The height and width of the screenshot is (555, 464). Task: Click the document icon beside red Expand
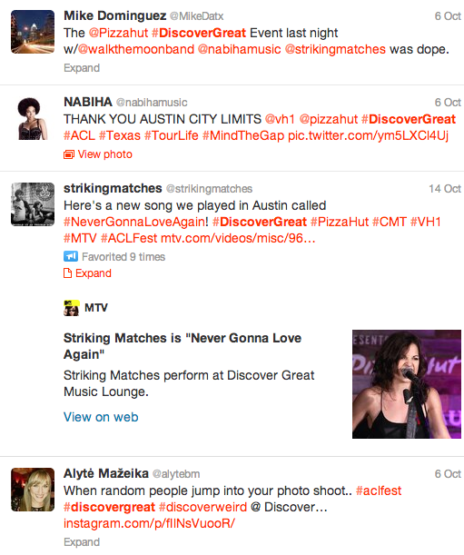(x=67, y=273)
